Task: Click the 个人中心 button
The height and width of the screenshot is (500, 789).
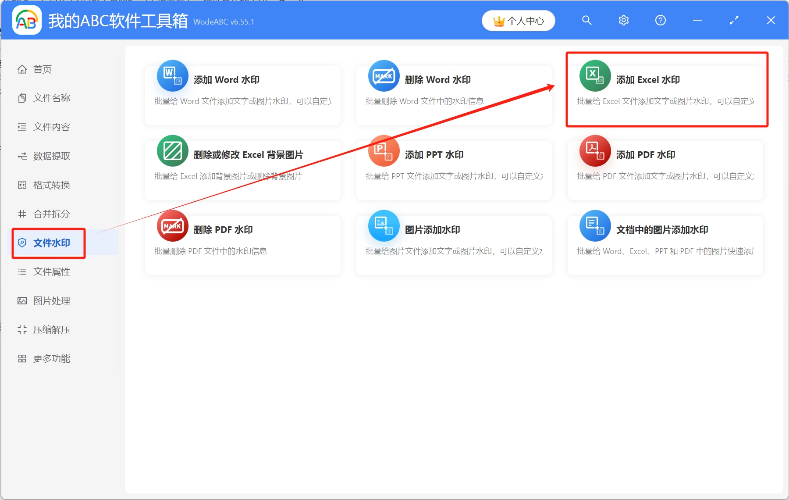Action: (x=518, y=20)
